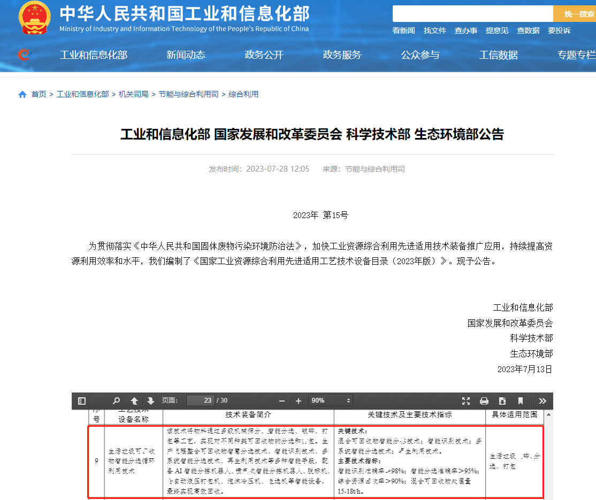Zoom in the PDF document
Viewport: 596px width, 500px height.
[x=299, y=401]
